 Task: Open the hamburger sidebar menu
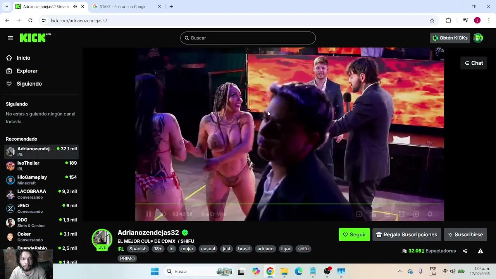(10, 38)
